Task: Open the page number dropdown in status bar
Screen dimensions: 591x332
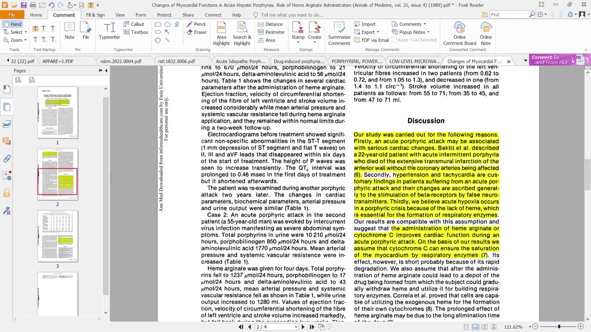Action: point(295,327)
